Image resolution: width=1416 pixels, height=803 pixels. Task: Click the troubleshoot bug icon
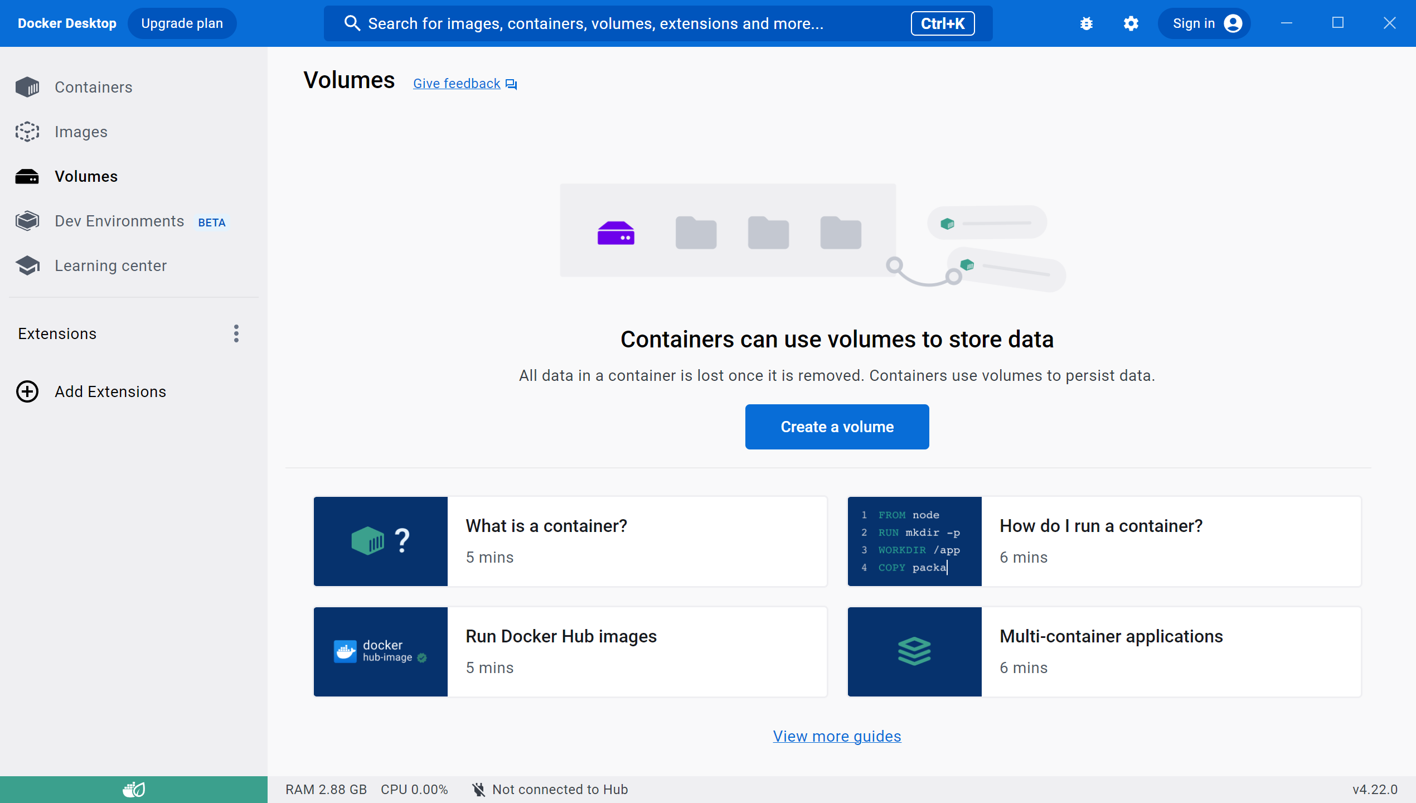(x=1086, y=23)
